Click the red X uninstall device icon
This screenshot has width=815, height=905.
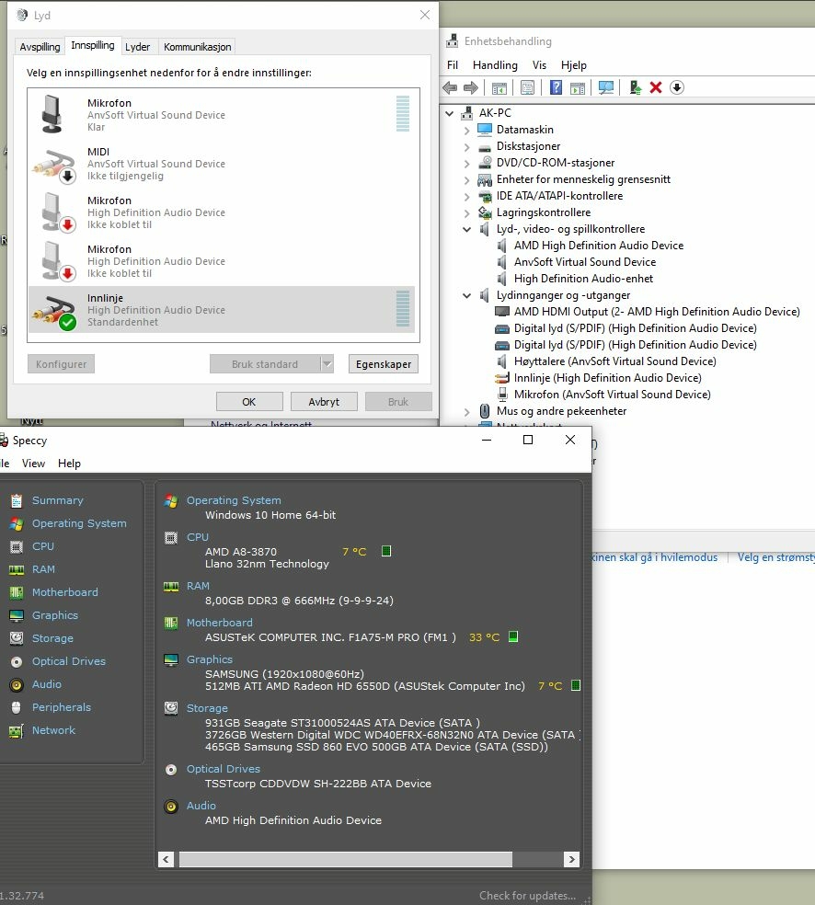point(656,87)
